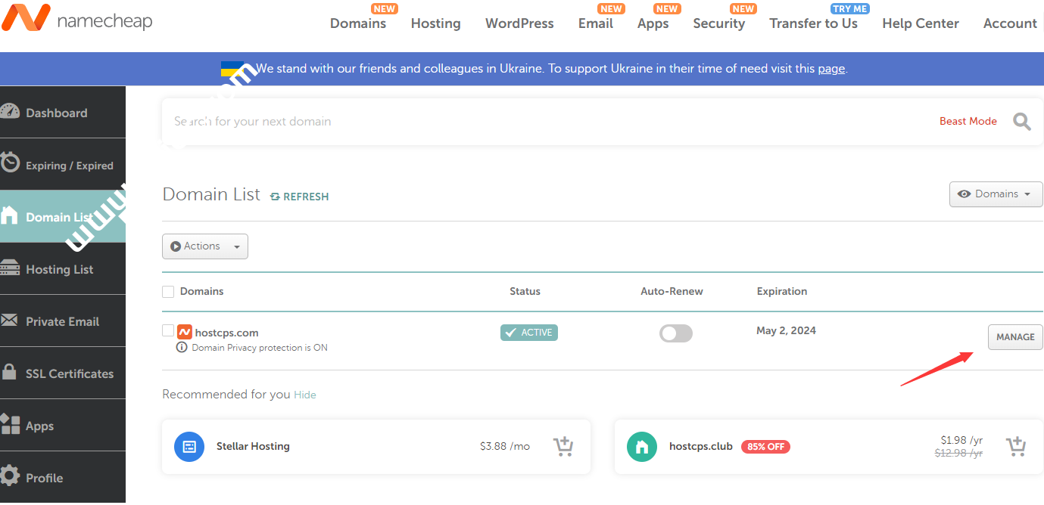Click the SSL Certificates lock icon
The height and width of the screenshot is (505, 1044).
tap(10, 373)
